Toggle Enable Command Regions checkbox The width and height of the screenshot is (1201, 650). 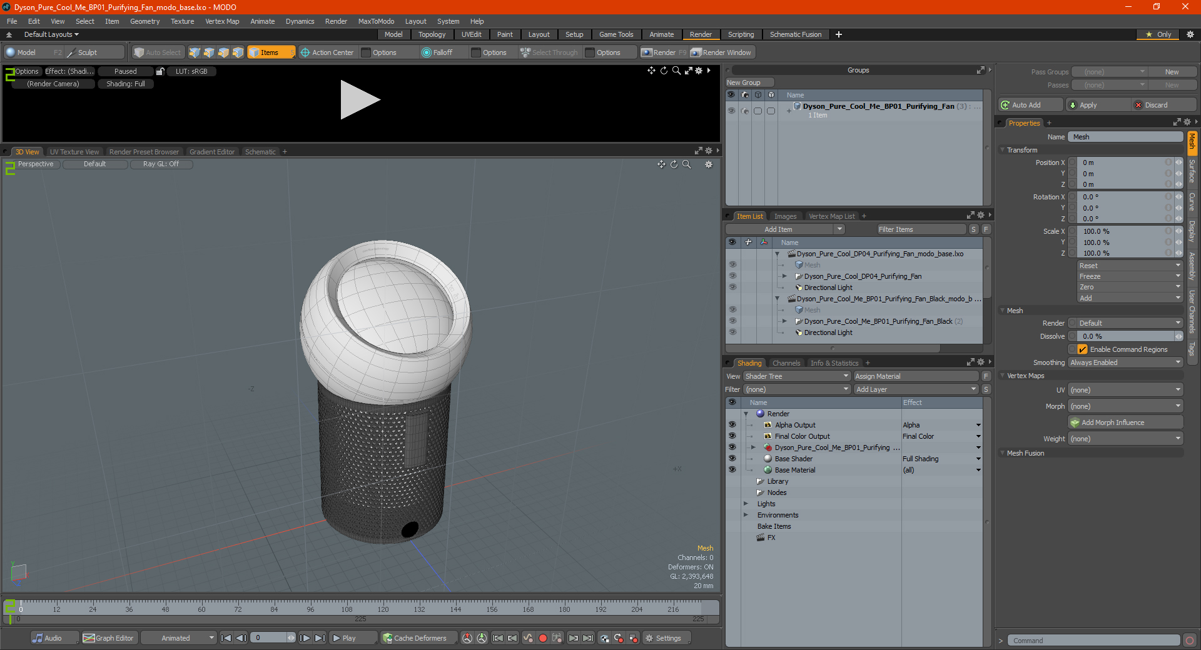pyautogui.click(x=1083, y=349)
